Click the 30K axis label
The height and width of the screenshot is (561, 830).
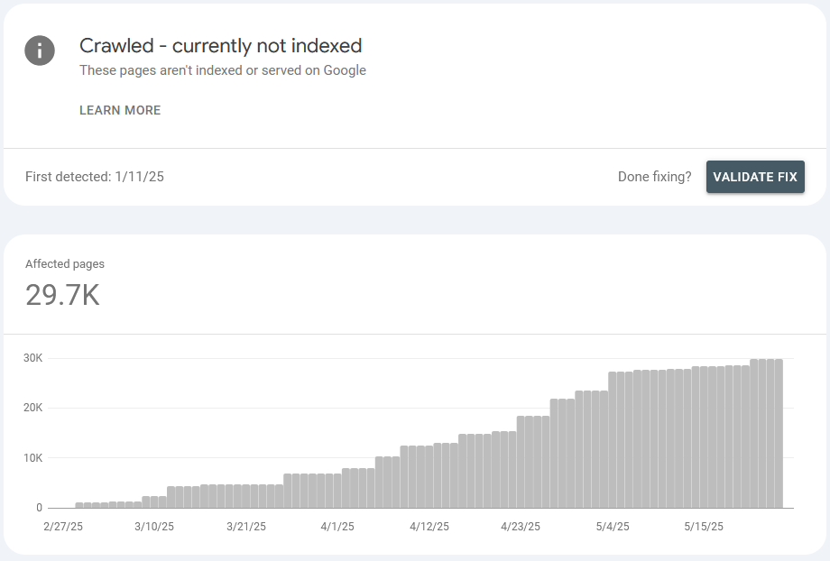(32, 358)
